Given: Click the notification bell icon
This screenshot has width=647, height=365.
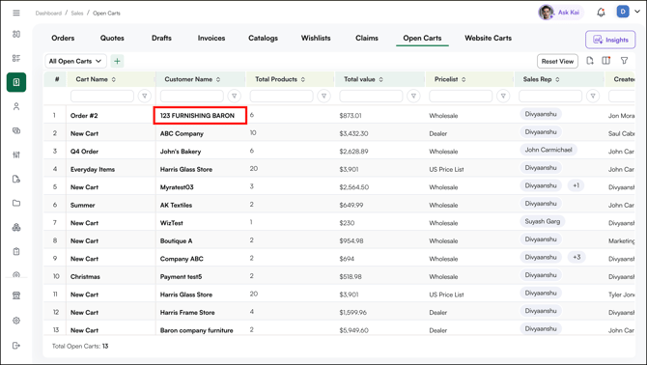Looking at the screenshot, I should [601, 13].
